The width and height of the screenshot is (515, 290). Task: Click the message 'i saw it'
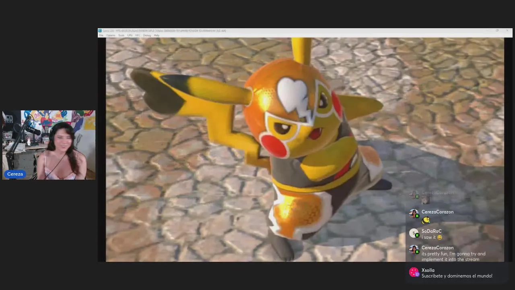point(432,237)
